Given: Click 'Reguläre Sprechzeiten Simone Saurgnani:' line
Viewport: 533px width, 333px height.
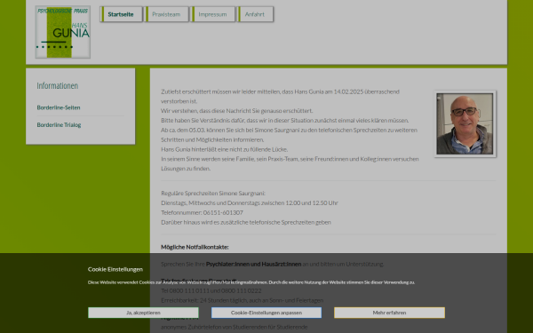Looking at the screenshot, I should (213, 193).
